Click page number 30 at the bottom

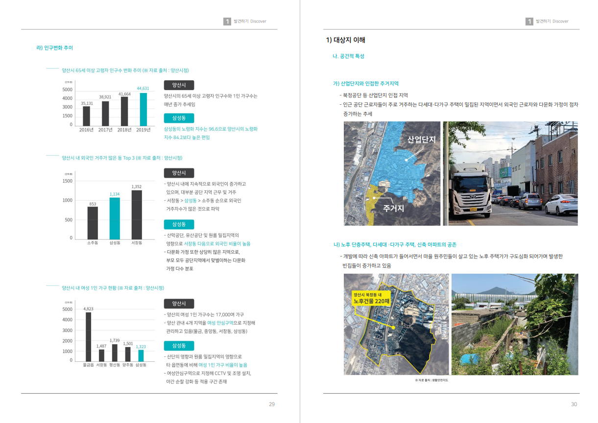click(x=574, y=404)
